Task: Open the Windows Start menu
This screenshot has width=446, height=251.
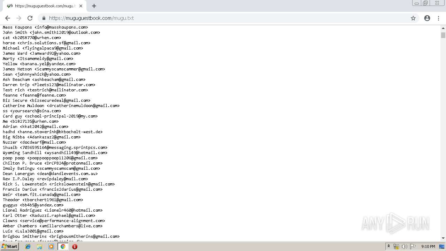Action: pos(10,246)
